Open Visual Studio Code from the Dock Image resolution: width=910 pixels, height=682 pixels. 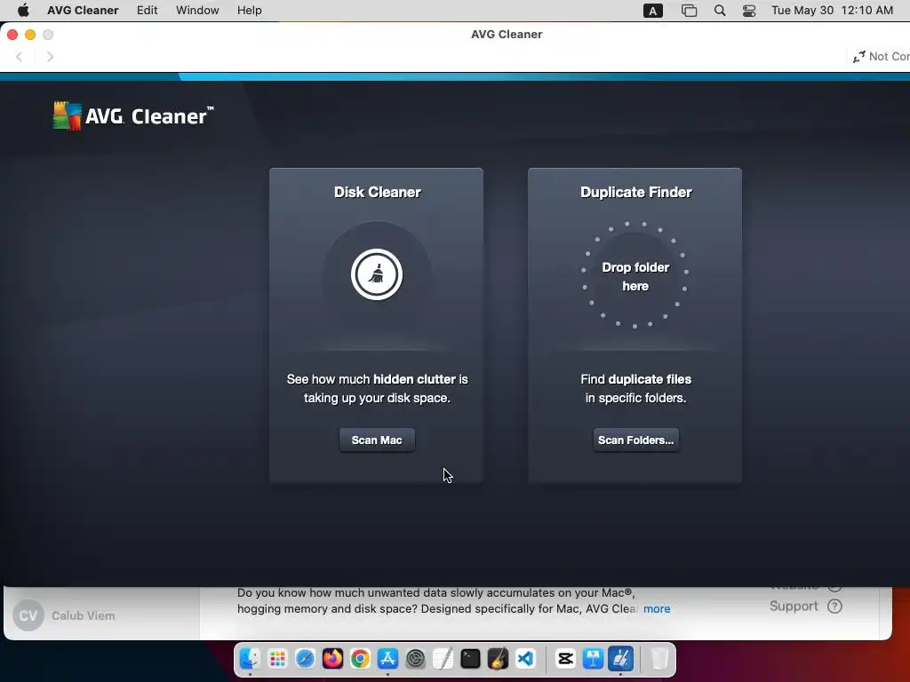pos(526,659)
